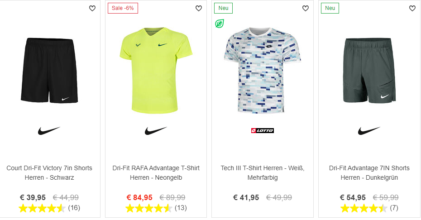421x220 pixels.
Task: Click the Neu badge on Lotto shirt
Action: (223, 8)
